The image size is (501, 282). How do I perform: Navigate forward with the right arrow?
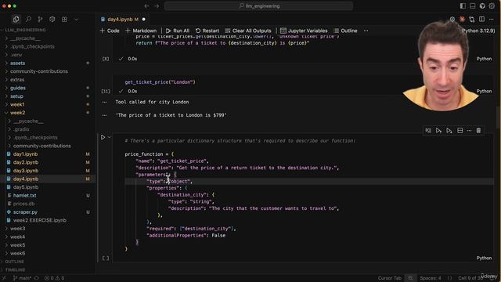tap(157, 5)
